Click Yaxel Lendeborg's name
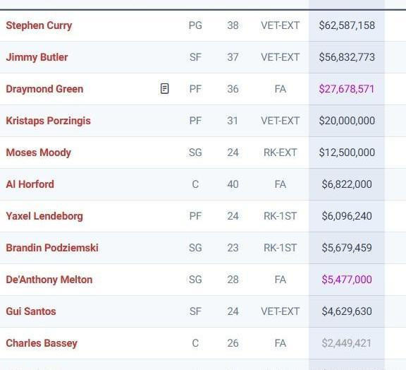The height and width of the screenshot is (370, 406). [x=44, y=216]
